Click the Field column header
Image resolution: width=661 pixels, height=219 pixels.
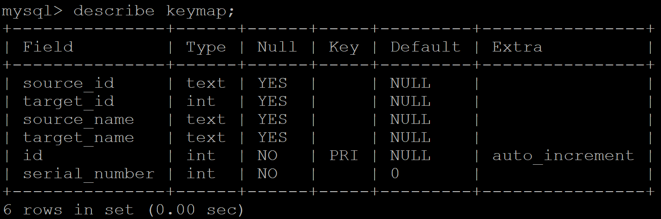point(48,47)
